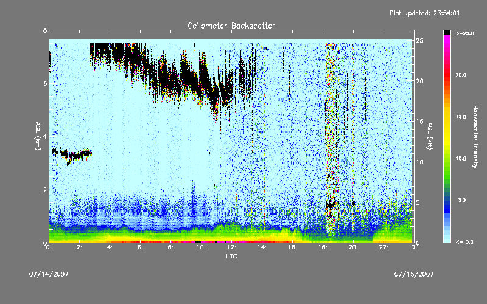The image size is (487, 304).
Task: Click the '8:' hour tick on UTC axis
Action: (x=171, y=247)
